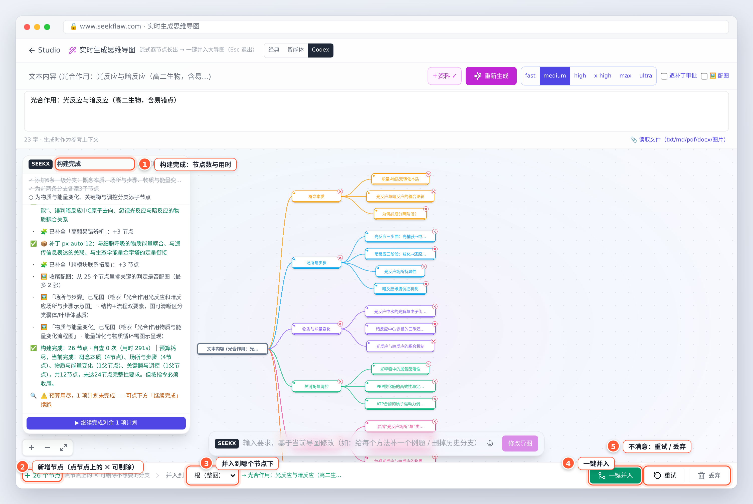753x504 pixels.
Task: Select the fast effort level
Action: tap(530, 76)
